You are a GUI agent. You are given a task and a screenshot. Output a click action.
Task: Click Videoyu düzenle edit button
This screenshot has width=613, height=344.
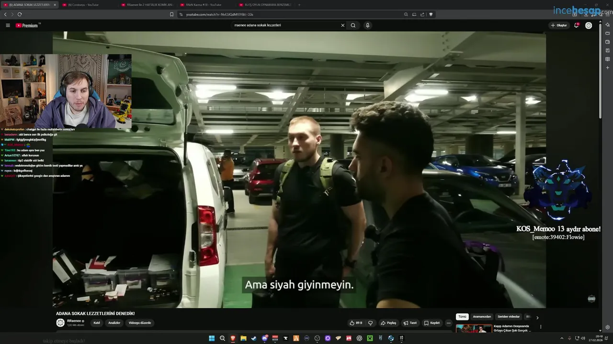click(x=140, y=323)
